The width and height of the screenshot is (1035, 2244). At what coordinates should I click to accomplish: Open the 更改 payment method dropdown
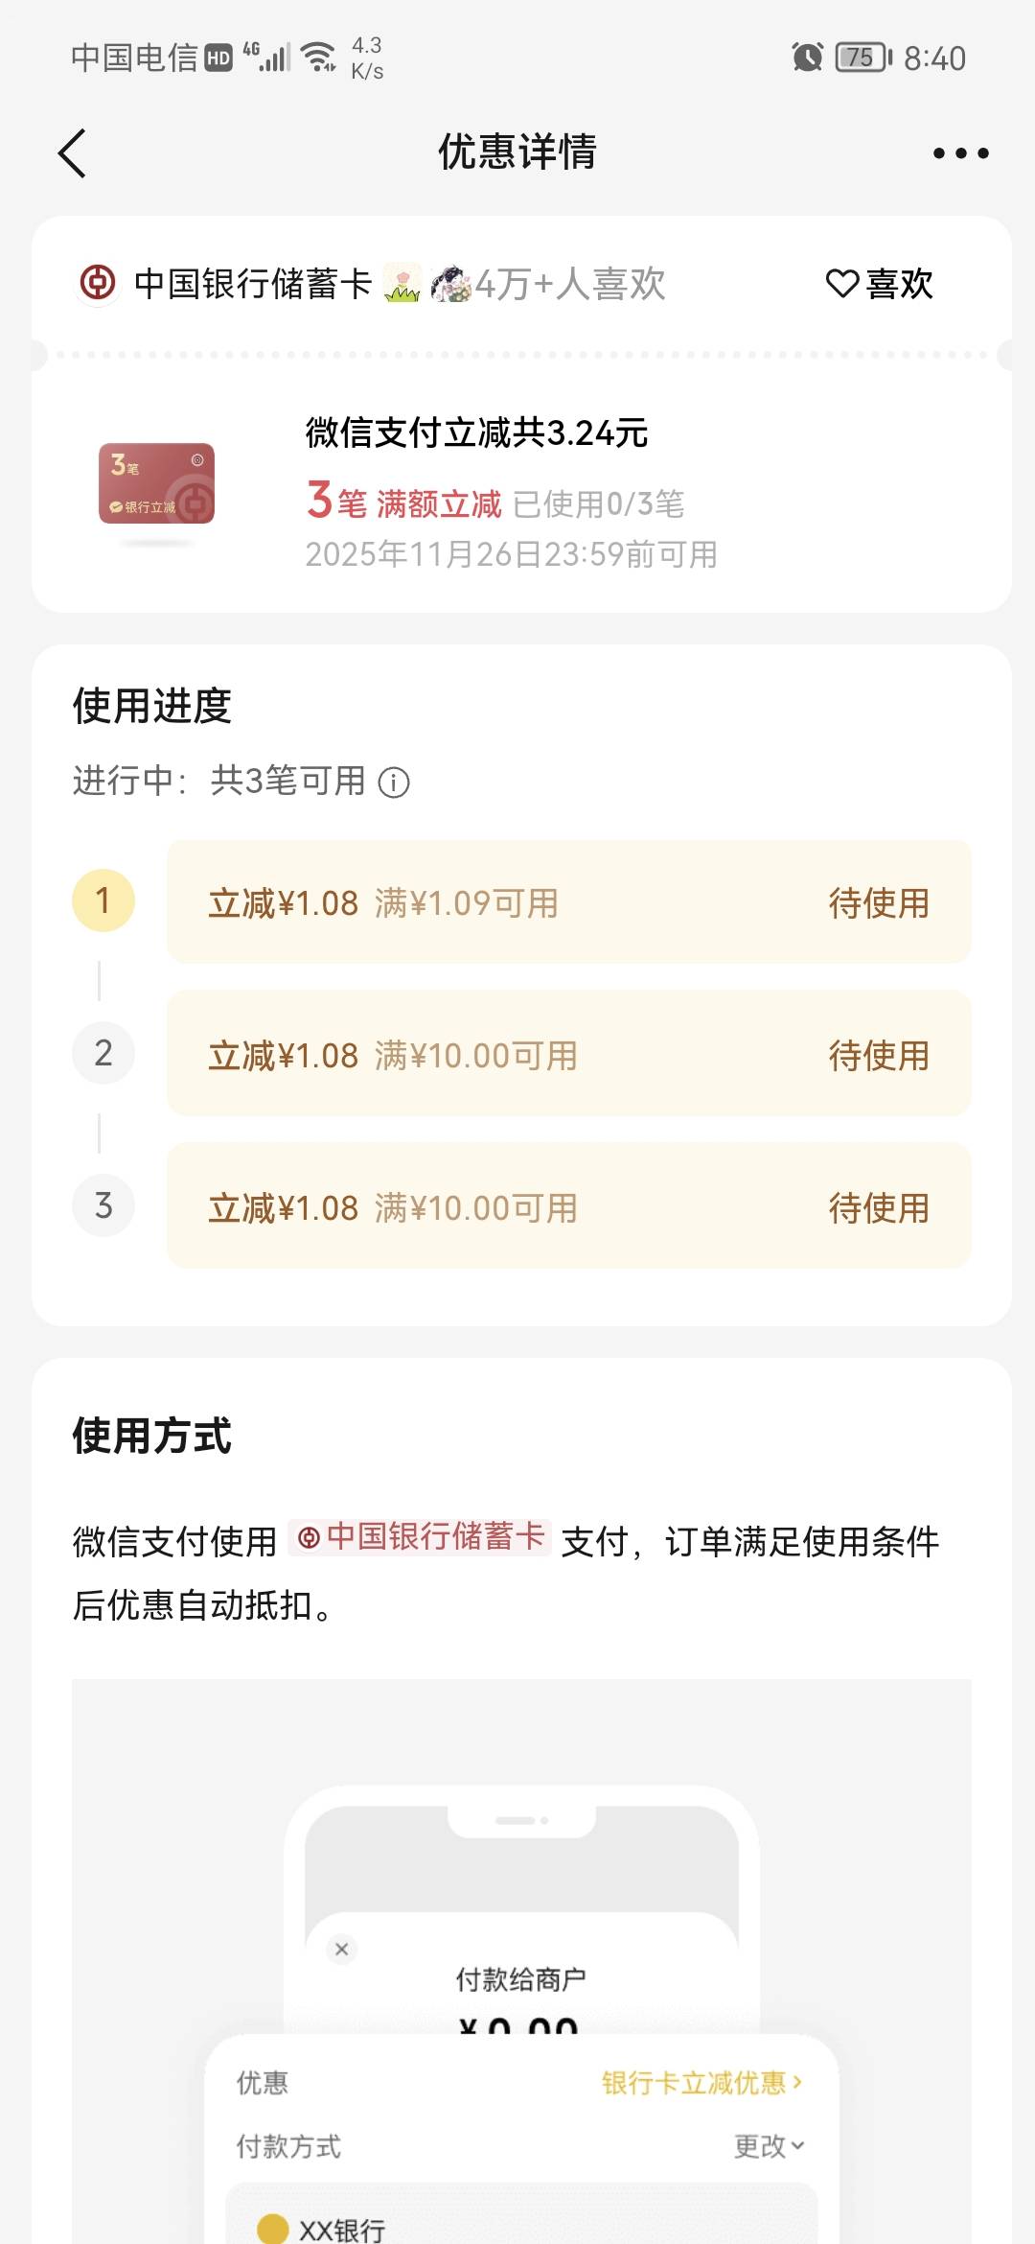point(769,2146)
